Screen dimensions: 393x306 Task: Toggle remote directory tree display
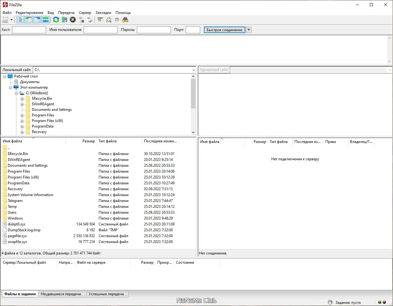pyautogui.click(x=37, y=20)
